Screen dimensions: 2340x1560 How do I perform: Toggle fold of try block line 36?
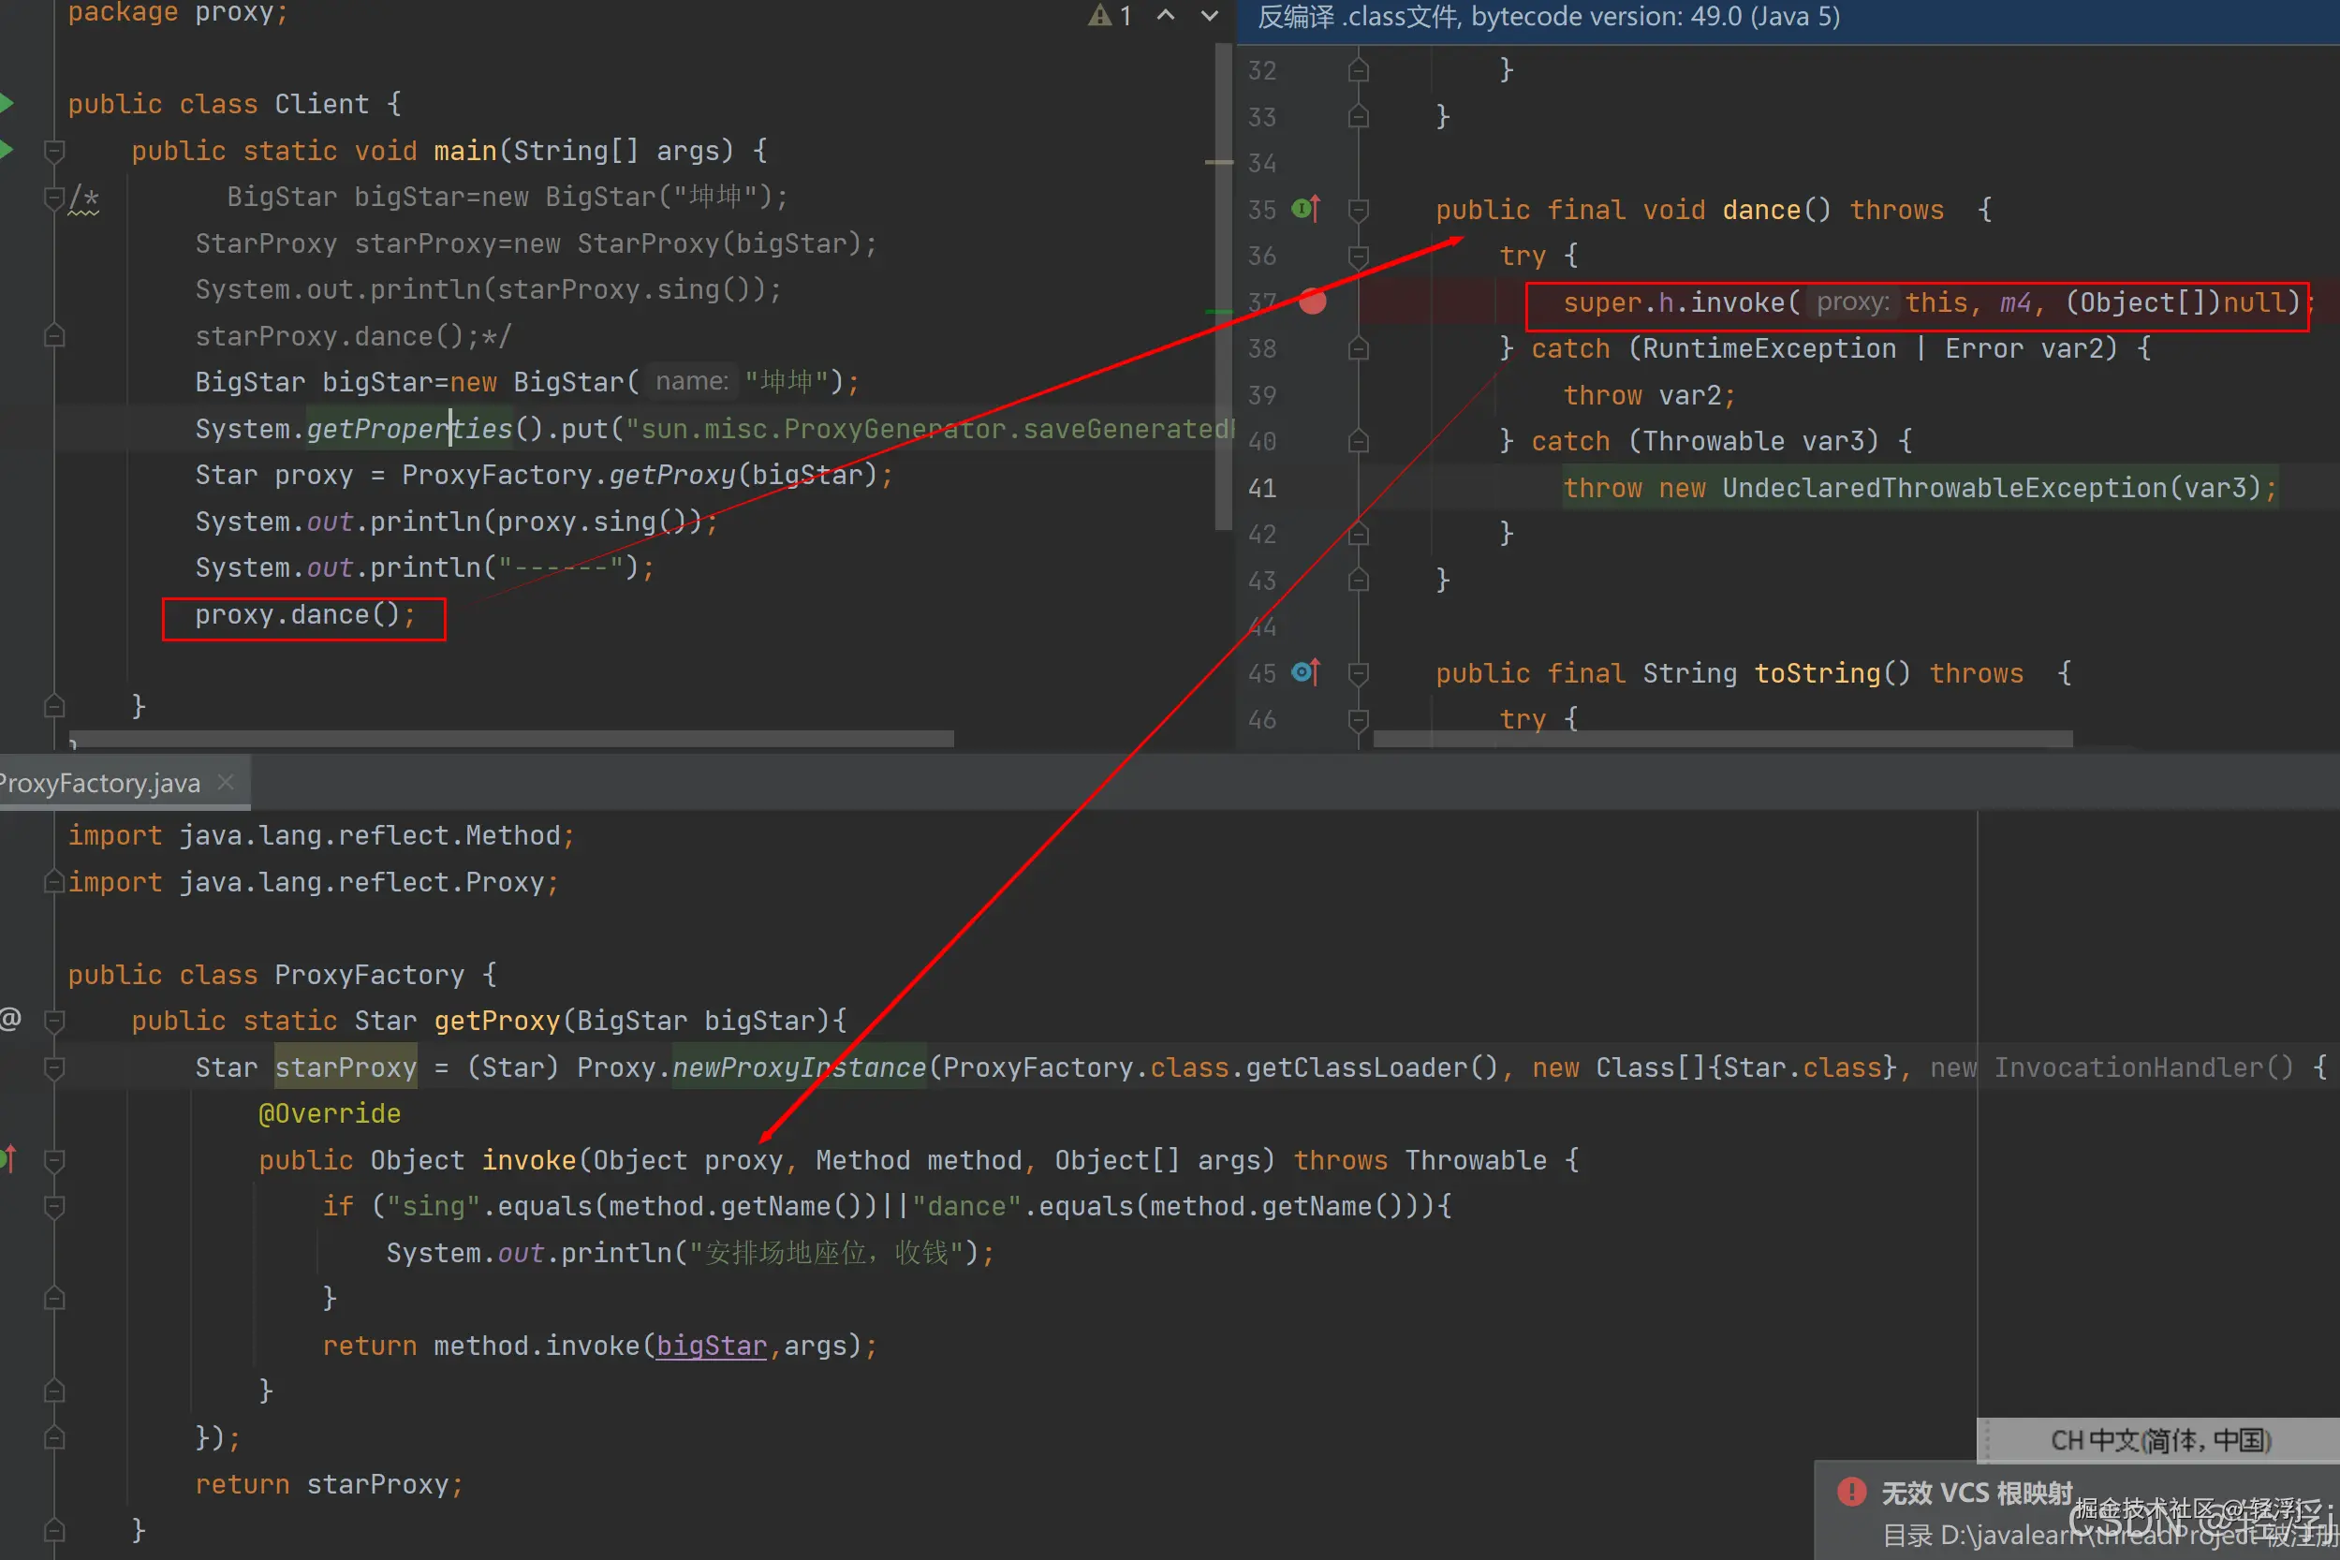[1358, 256]
